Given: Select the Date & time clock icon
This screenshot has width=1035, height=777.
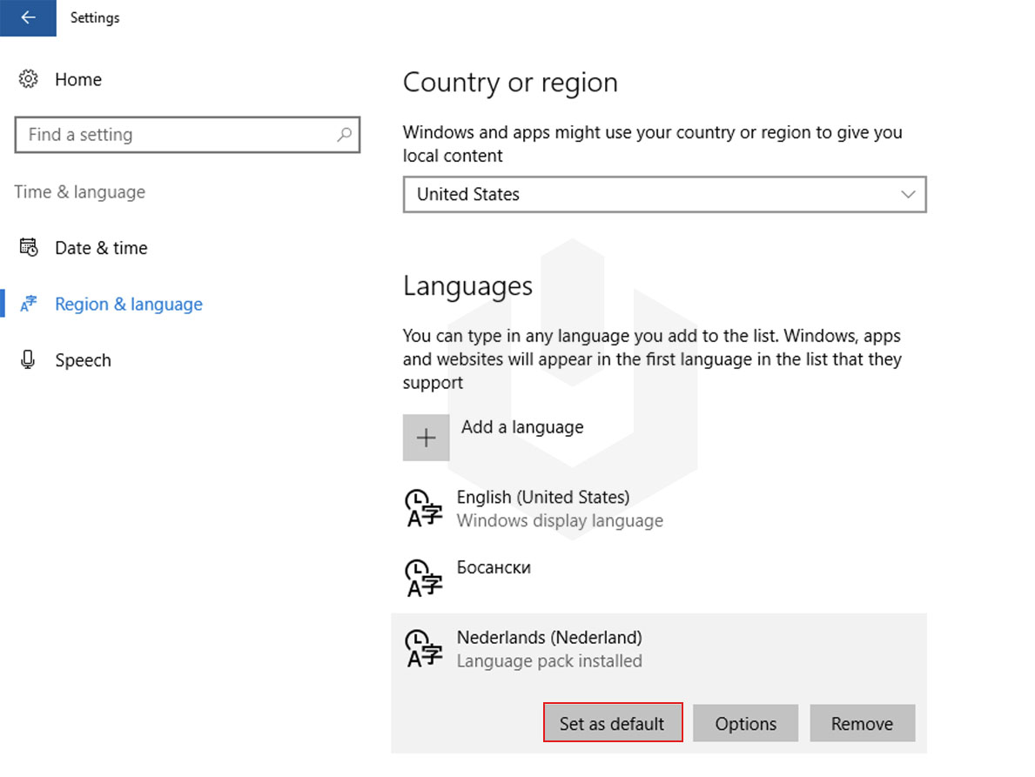Looking at the screenshot, I should pos(27,247).
